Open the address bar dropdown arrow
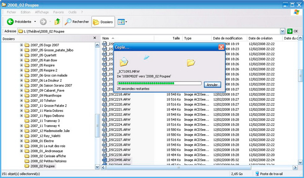 (x=282, y=31)
